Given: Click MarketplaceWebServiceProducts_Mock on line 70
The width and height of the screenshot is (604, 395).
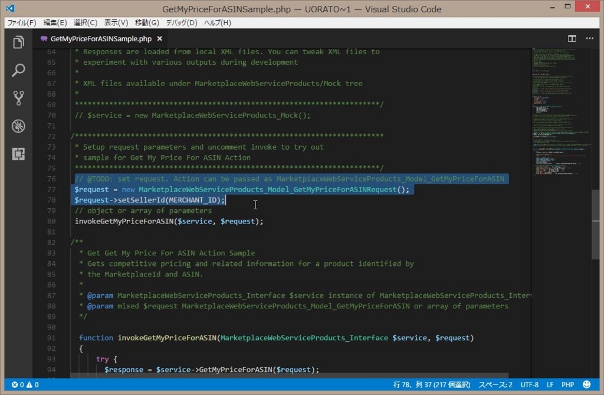Looking at the screenshot, I should coord(225,116).
